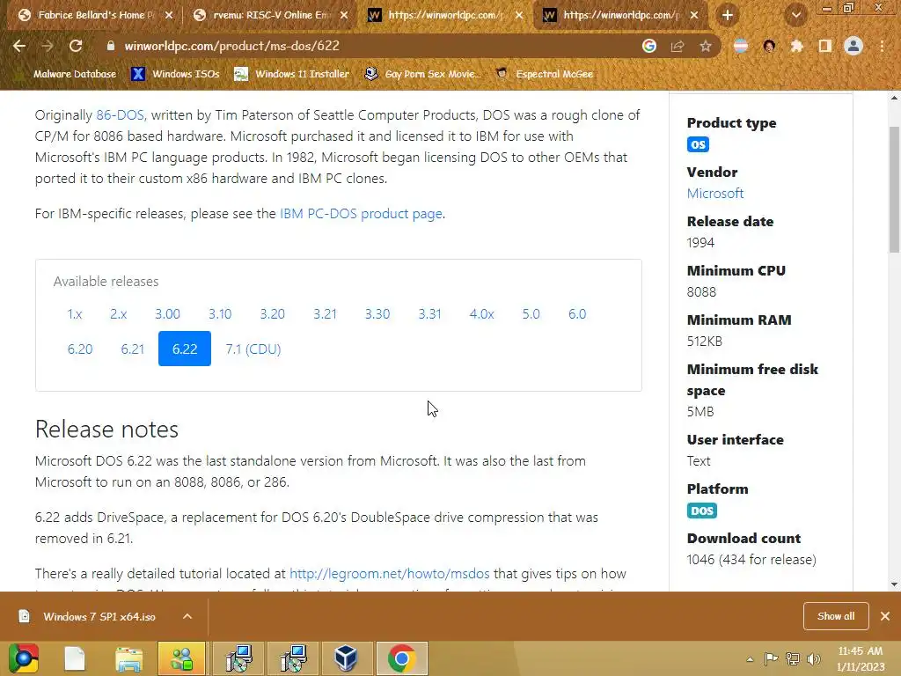This screenshot has height=676, width=901.
Task: Close the downloads bar
Action: (885, 616)
